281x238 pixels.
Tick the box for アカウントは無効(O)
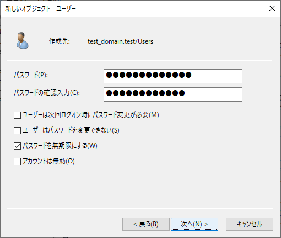point(17,161)
